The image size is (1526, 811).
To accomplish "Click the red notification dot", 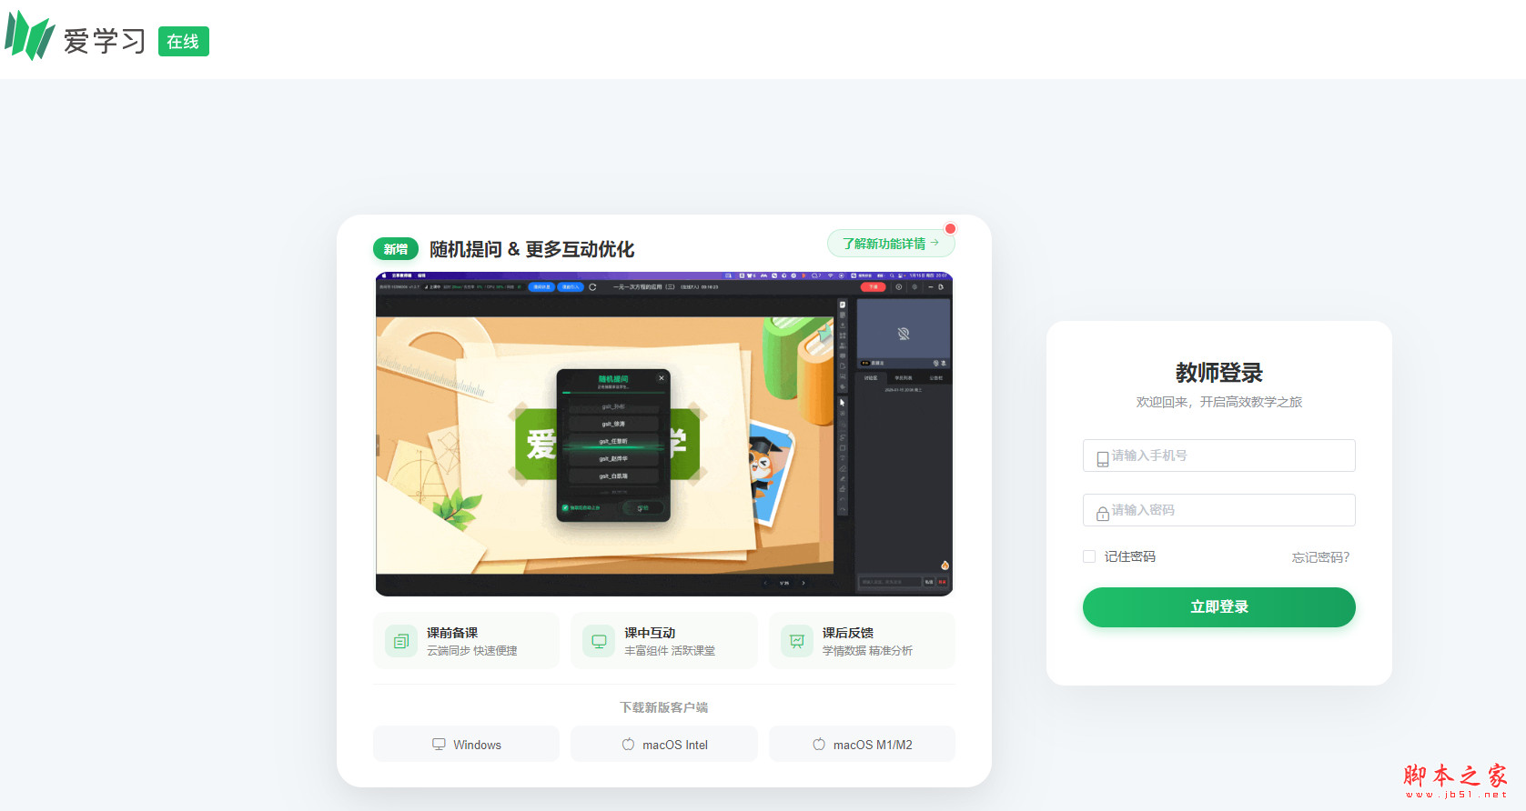I will (x=950, y=228).
